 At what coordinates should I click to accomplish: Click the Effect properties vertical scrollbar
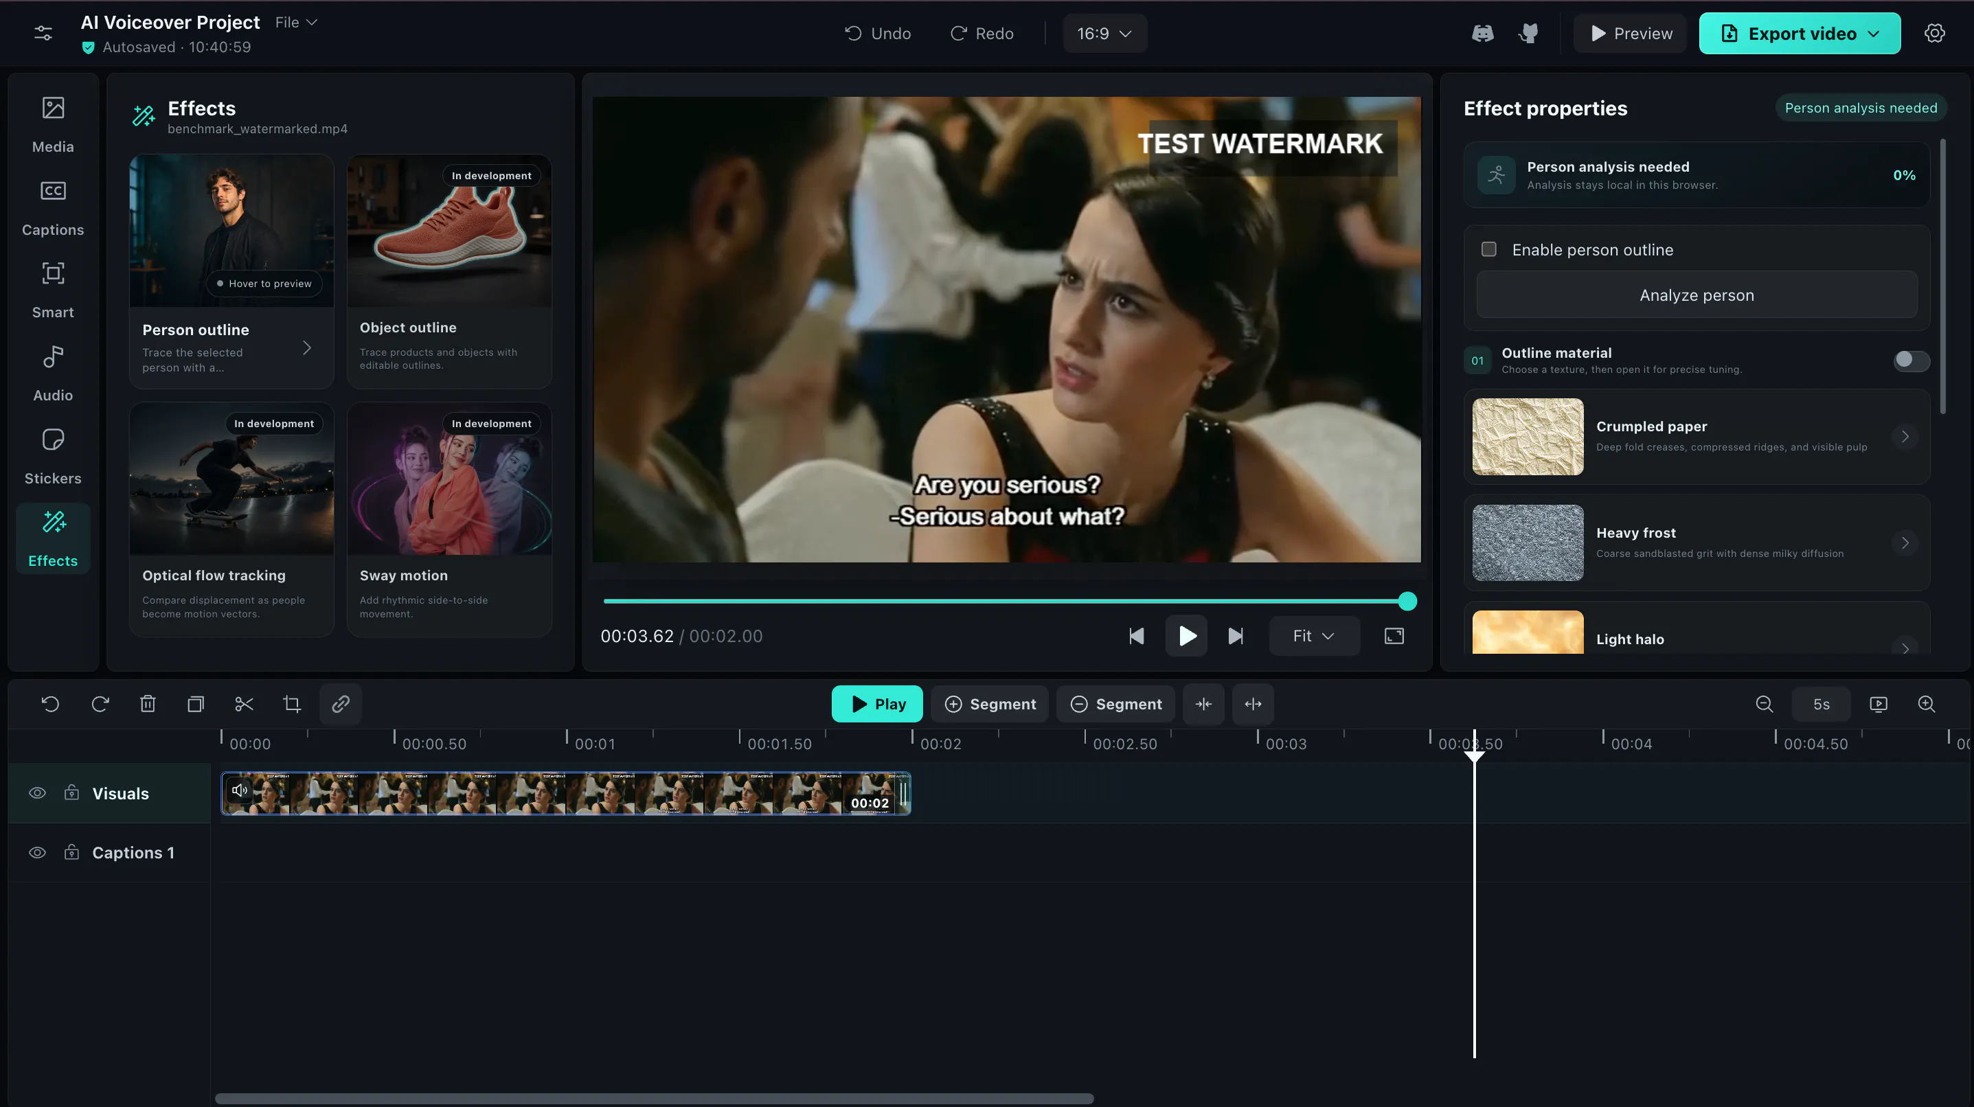1942,277
